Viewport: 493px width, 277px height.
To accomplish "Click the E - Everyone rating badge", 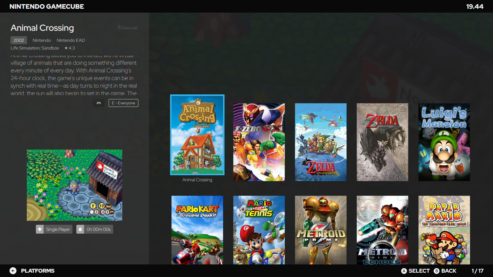I will (124, 103).
